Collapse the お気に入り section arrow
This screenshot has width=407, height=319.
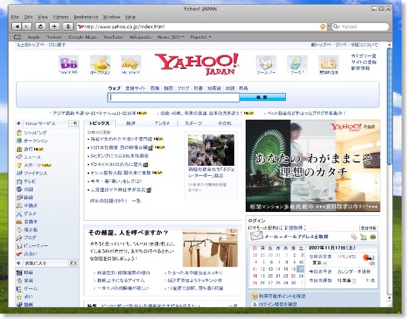pyautogui.click(x=19, y=263)
